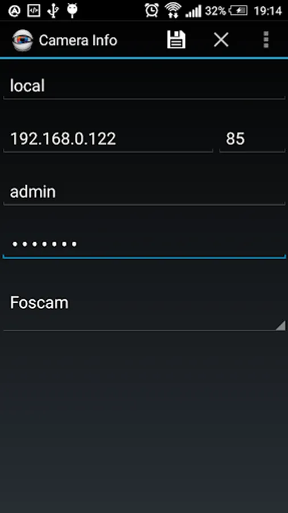Viewport: 288px width, 513px height.
Task: Tap the 19:14 clock in status bar
Action: pos(268,11)
